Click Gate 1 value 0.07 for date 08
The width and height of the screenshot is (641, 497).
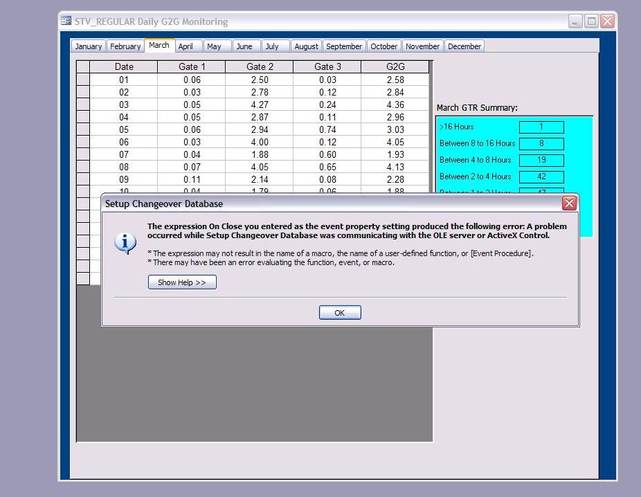tap(192, 167)
